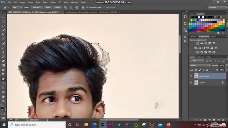Screen dimensions: 228x128
Task: Open second document tab photography1.png
Action: [91, 12]
